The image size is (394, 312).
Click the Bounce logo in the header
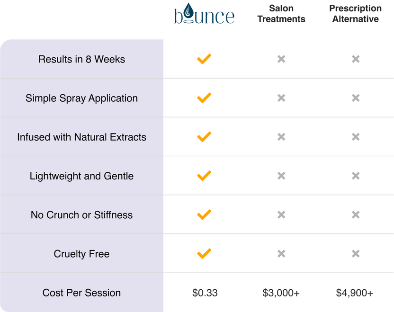coord(204,14)
